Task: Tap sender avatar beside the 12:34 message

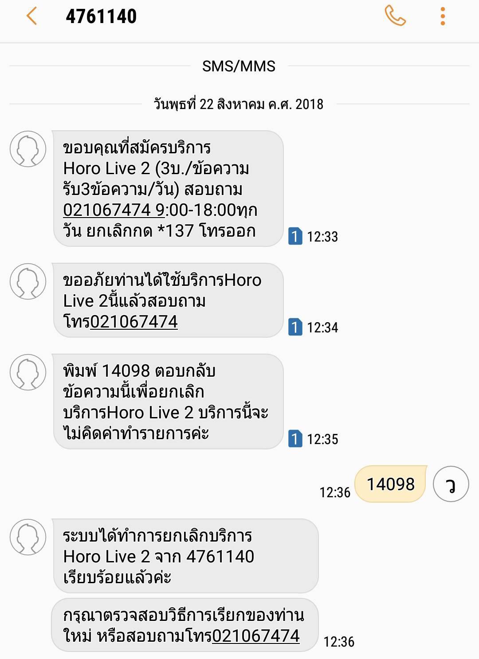Action: point(28,281)
